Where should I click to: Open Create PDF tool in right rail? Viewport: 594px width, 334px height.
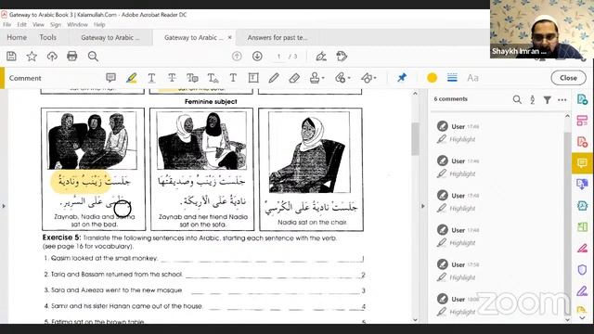[582, 142]
